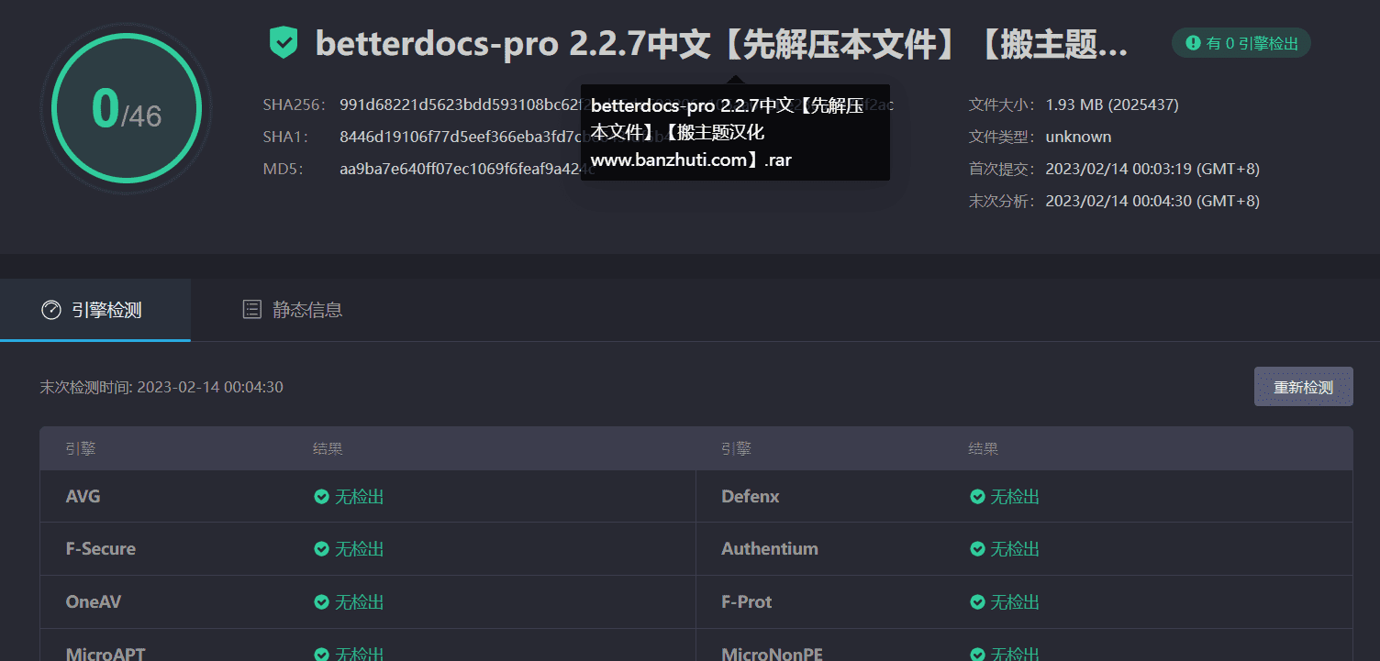Viewport: 1380px width, 661px height.
Task: Click the 首次提交 timestamp value
Action: 1152,169
